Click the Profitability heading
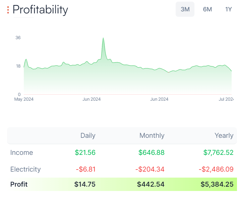Image resolution: width=239 pixels, height=197 pixels. [40, 10]
